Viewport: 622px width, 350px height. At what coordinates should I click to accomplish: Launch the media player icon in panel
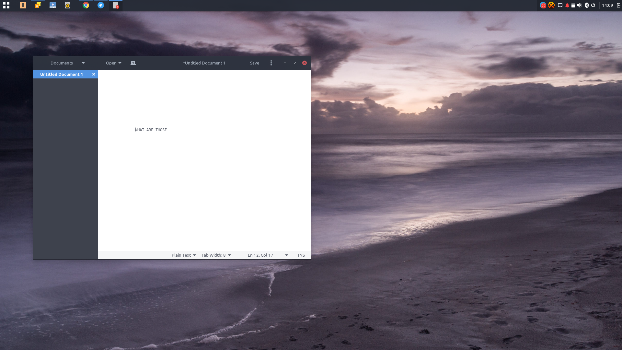tap(53, 5)
